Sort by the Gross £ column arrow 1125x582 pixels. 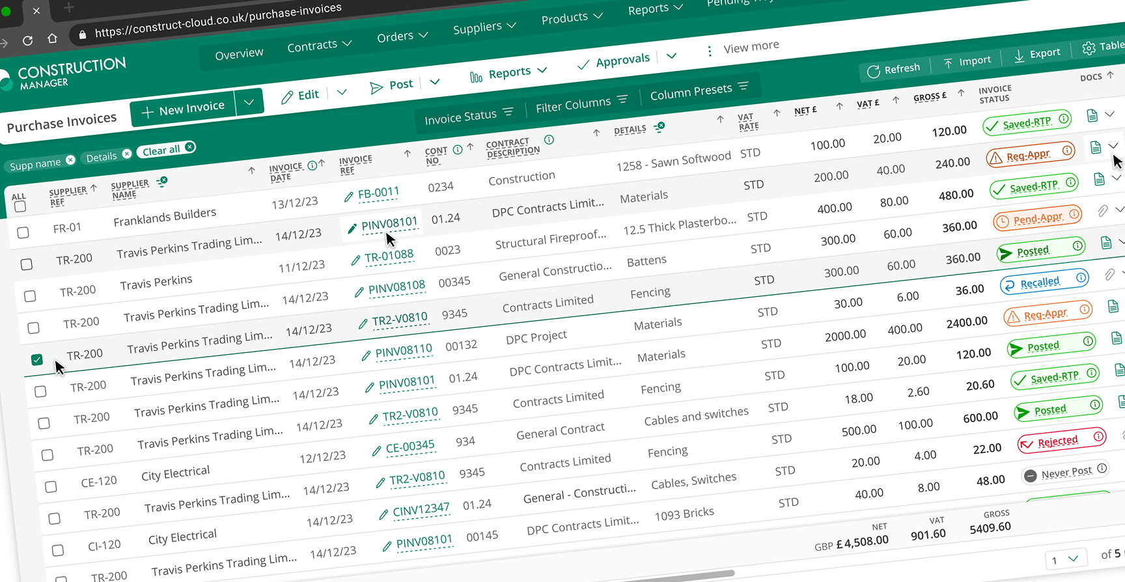961,93
